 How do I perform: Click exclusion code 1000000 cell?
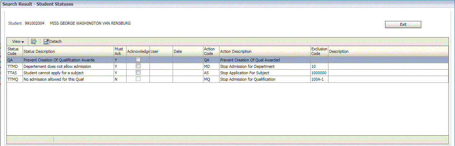click(319, 73)
